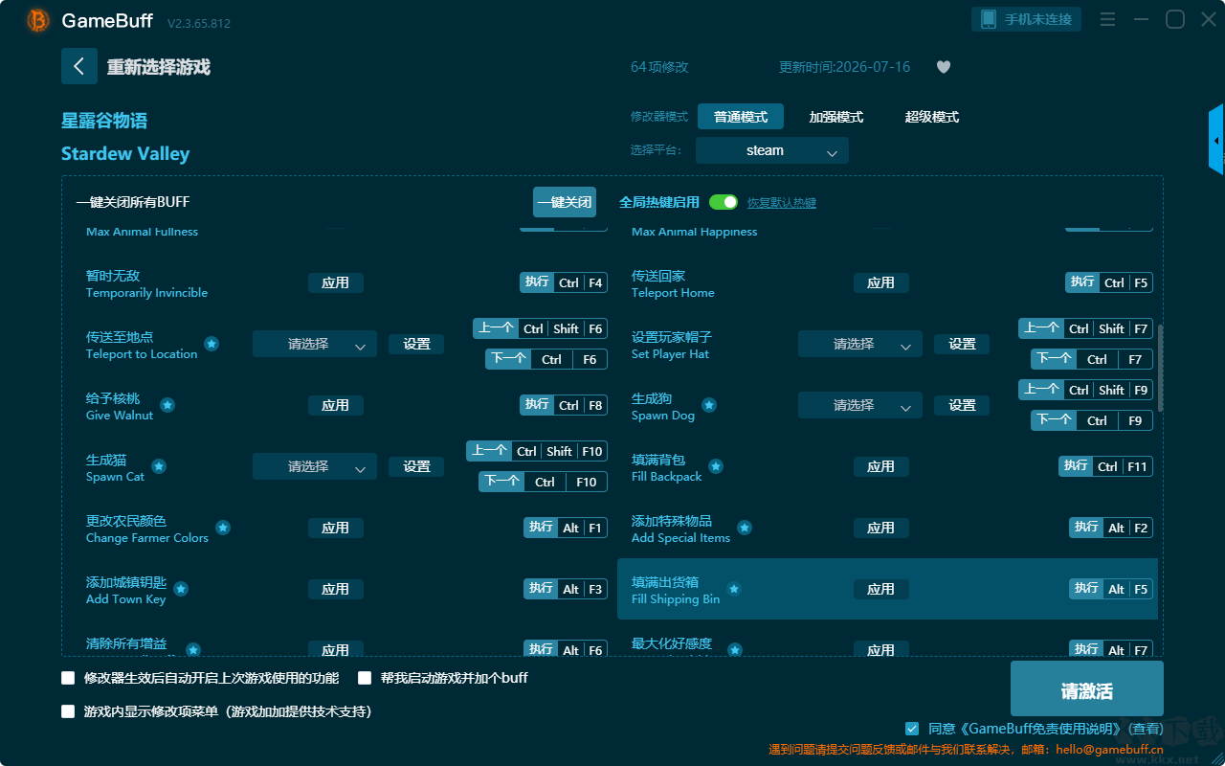
Task: Open the 手机未连接 phone connection button
Action: [1027, 19]
